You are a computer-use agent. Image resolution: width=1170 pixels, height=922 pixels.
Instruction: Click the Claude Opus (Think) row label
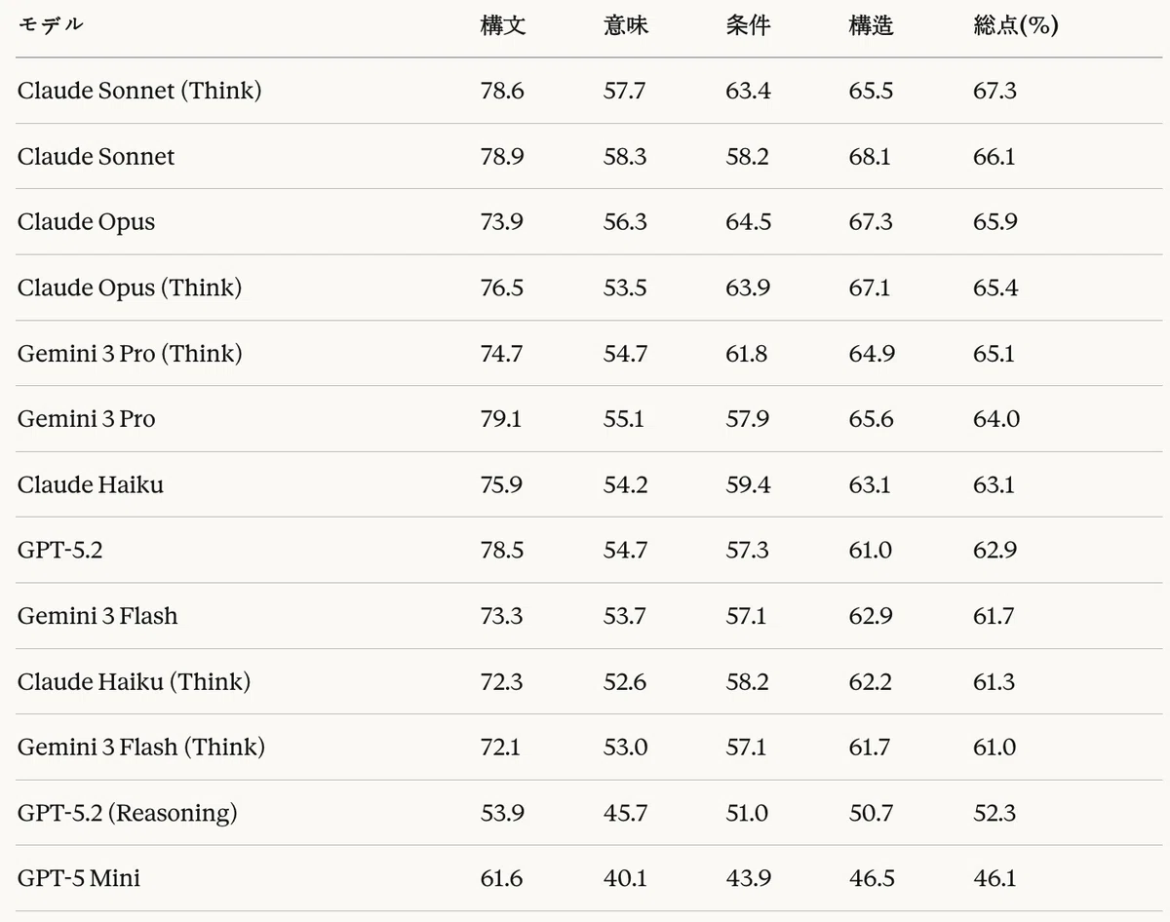click(x=130, y=288)
